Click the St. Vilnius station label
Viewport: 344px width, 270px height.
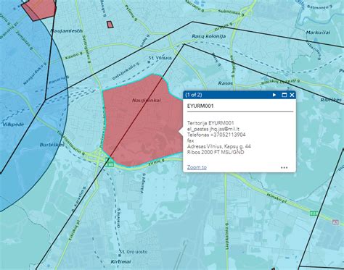160,58
